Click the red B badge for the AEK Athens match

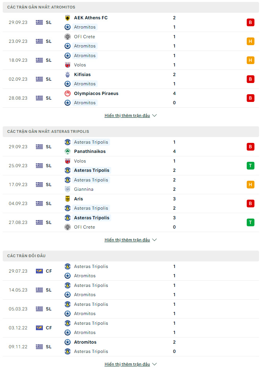(251, 22)
